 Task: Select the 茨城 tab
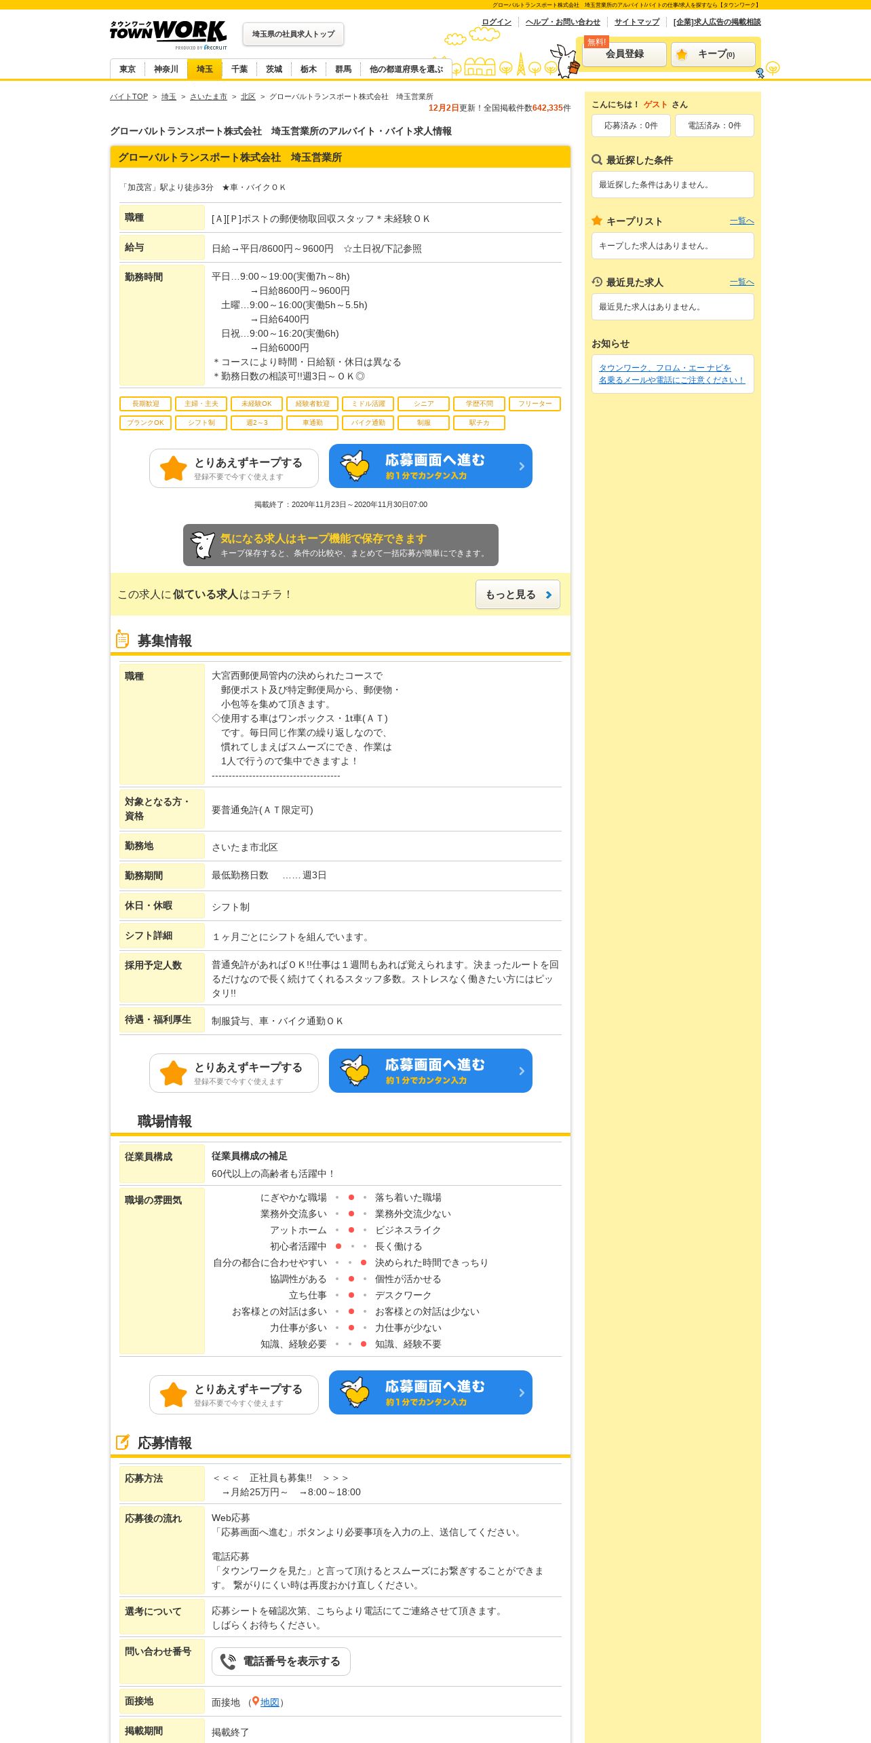(274, 69)
